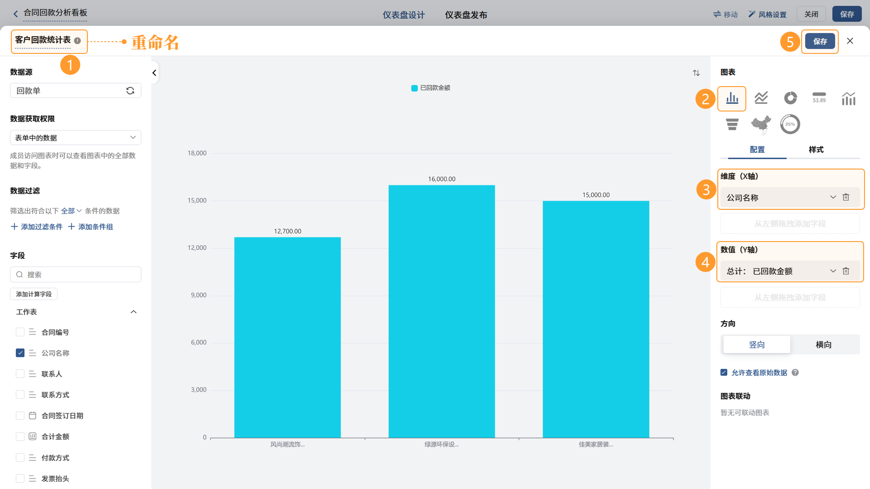
Task: Select the China map chart icon
Action: (761, 125)
